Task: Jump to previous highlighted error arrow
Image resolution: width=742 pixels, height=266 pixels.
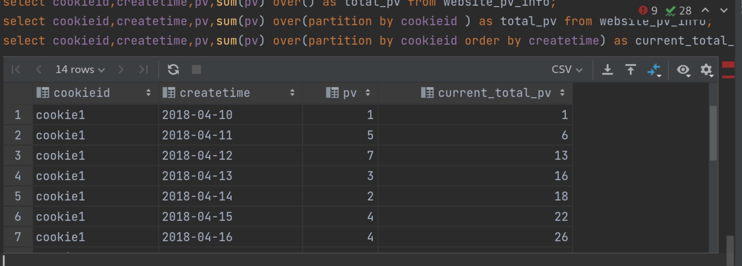Action: [705, 10]
